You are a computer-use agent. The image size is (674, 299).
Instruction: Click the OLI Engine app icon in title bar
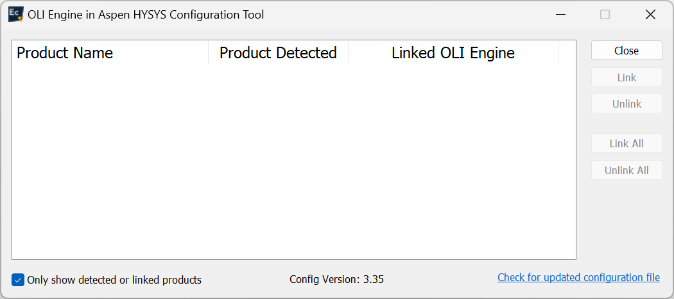click(15, 14)
